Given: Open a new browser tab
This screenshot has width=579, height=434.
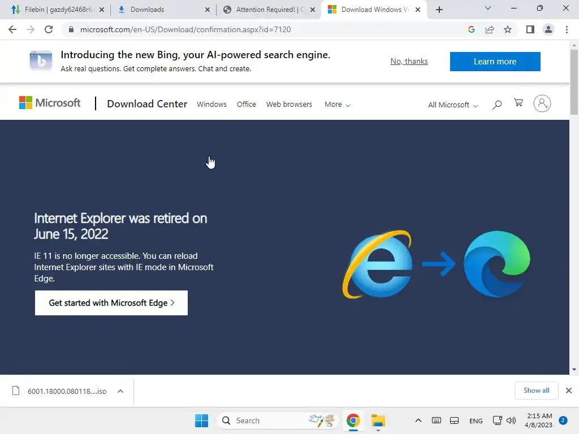Looking at the screenshot, I should pyautogui.click(x=439, y=10).
